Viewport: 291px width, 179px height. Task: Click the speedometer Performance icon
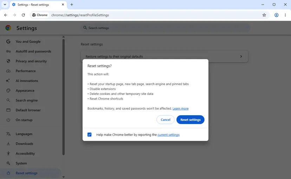click(x=8, y=71)
